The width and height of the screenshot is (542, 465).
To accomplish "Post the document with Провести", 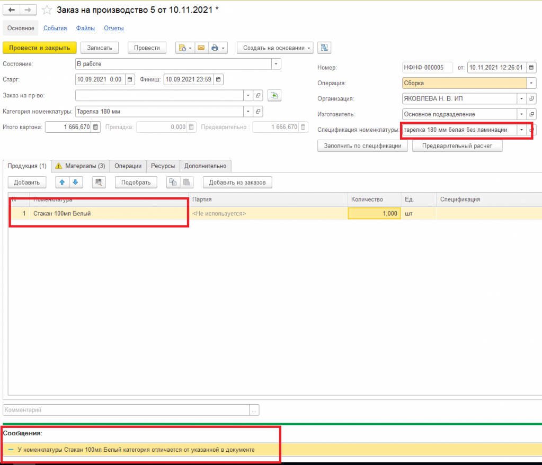I will point(147,48).
